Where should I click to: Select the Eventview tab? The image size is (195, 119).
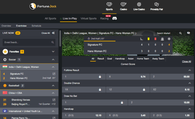tap(21, 26)
